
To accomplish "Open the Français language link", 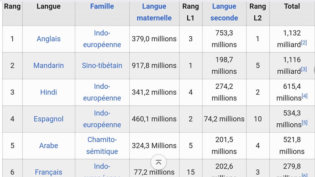I will point(49,172).
